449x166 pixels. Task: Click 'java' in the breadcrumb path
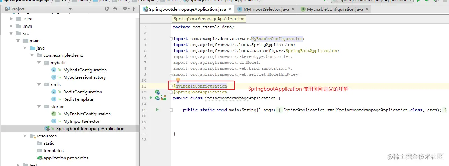[103, 1]
